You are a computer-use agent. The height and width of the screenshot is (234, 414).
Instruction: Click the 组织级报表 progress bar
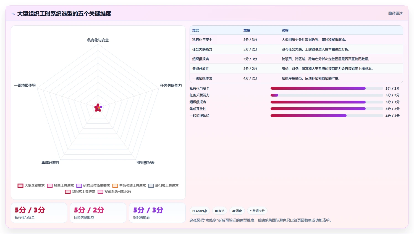(327, 102)
